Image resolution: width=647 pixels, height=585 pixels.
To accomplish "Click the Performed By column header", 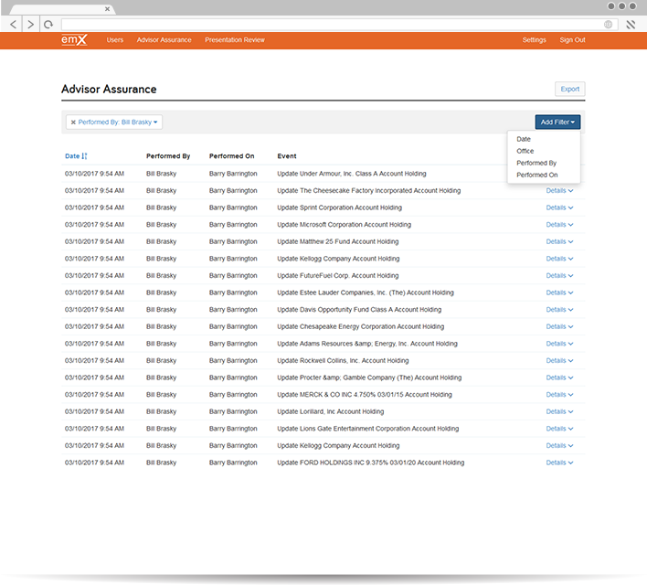I will click(x=168, y=156).
